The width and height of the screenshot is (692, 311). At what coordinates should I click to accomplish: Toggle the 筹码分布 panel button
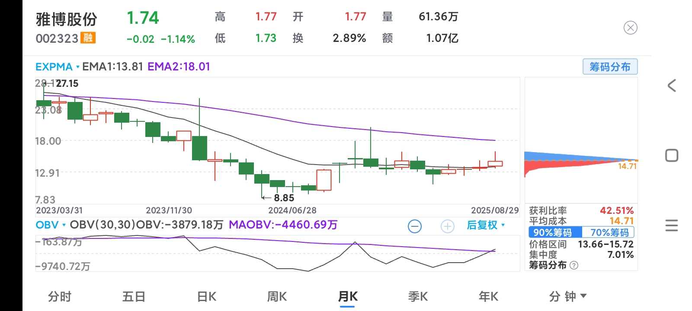(610, 67)
